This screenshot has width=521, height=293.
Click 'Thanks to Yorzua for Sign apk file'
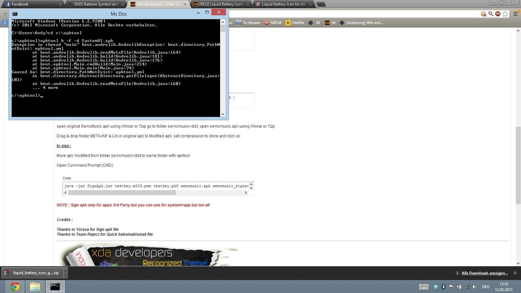(x=88, y=230)
